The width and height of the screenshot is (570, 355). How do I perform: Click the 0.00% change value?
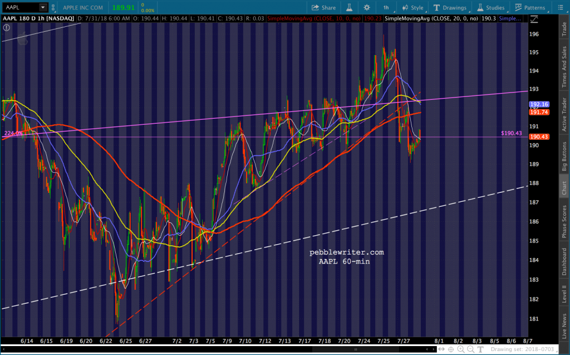[x=148, y=11]
